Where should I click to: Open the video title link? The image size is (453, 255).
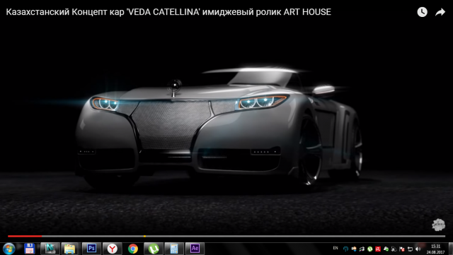coord(168,12)
